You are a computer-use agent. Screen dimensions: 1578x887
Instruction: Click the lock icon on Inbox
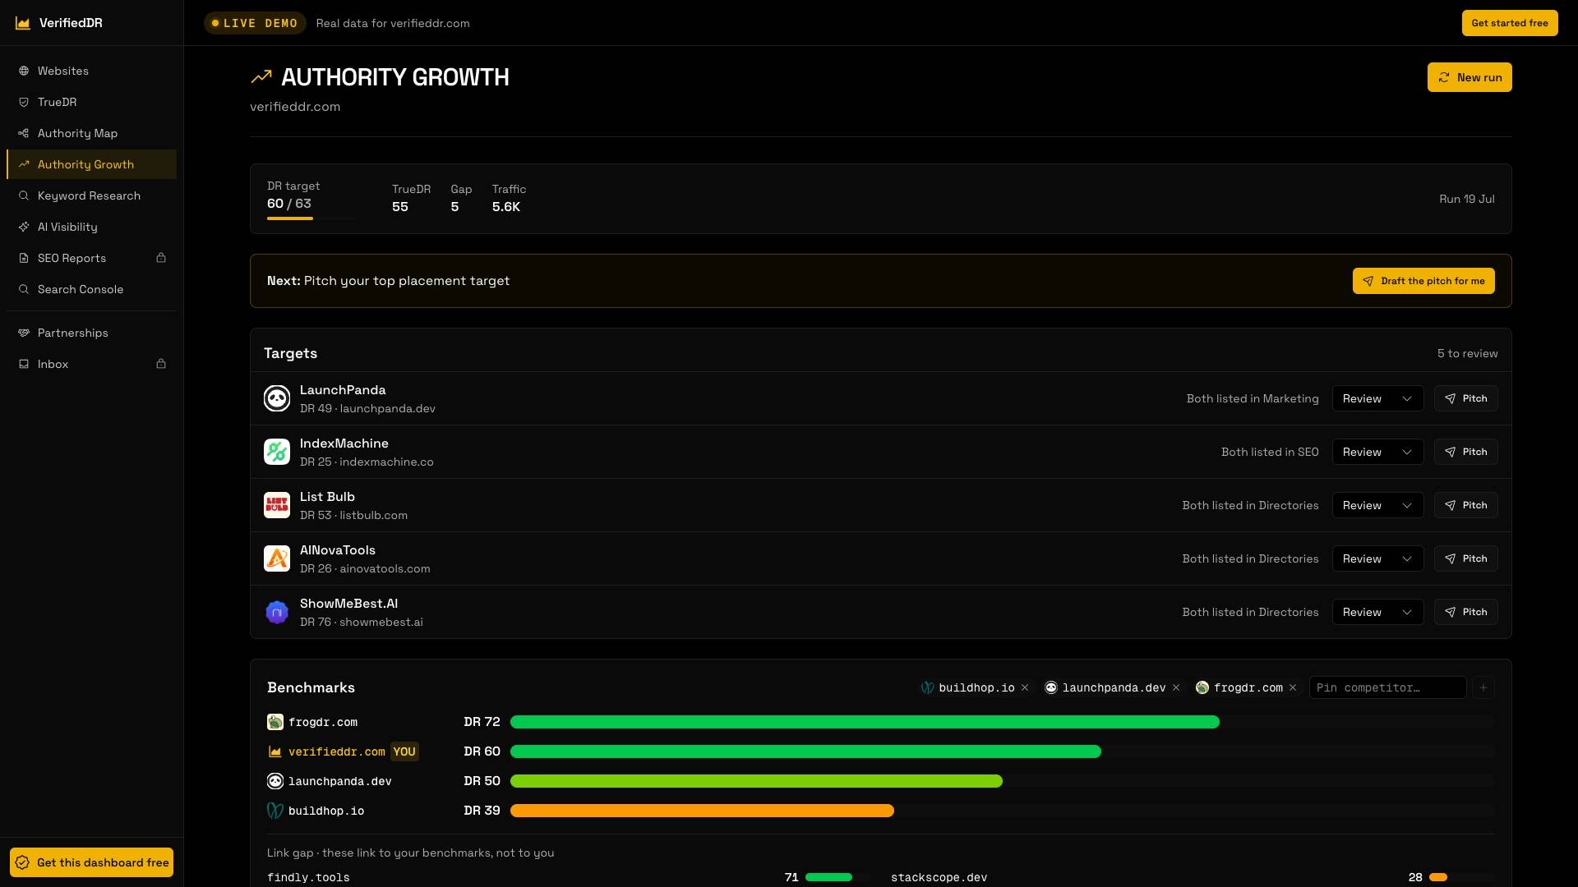click(x=161, y=364)
